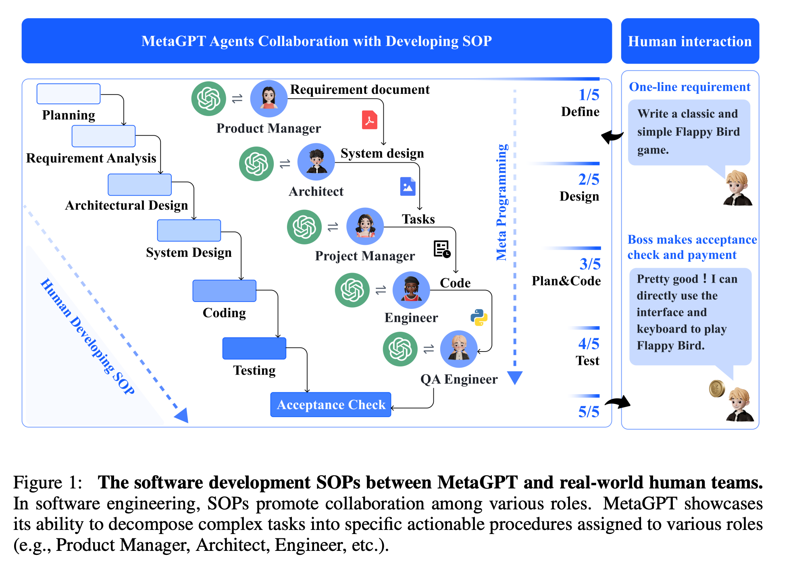The width and height of the screenshot is (795, 571).
Task: Click the Human interaction header
Action: (690, 41)
